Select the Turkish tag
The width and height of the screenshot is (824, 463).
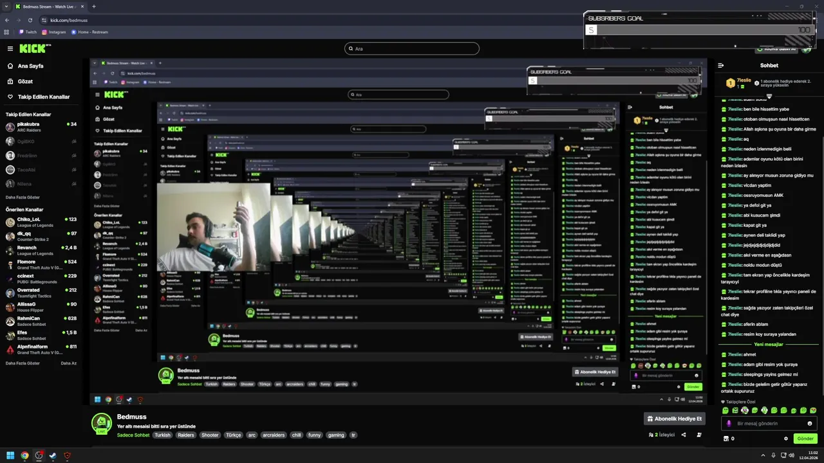(x=163, y=435)
